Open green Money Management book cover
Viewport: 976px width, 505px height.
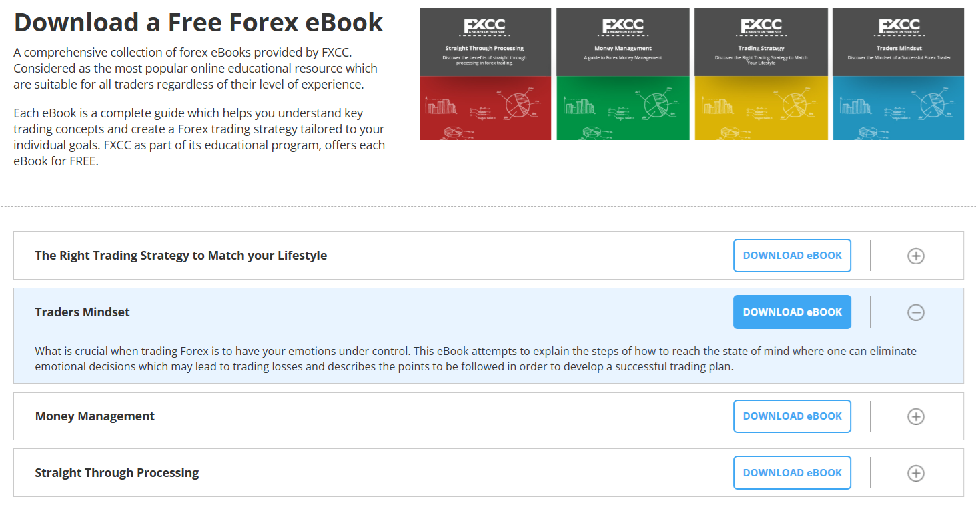tap(623, 74)
